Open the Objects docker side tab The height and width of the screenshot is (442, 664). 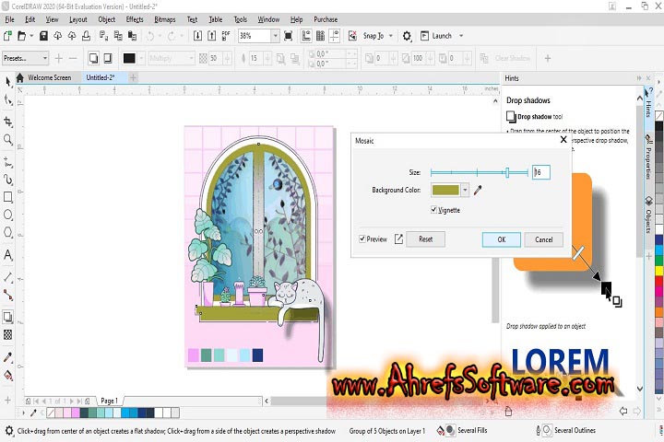[648, 215]
